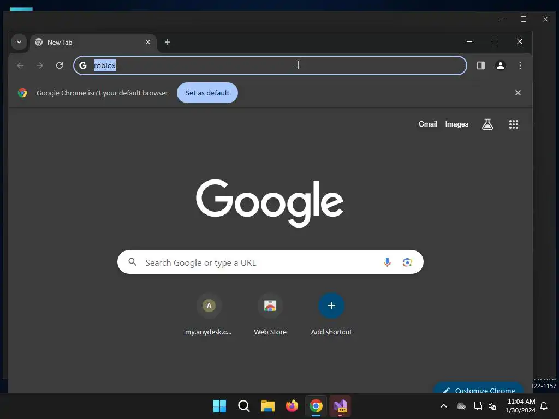Dismiss the default browser infobar

[x=518, y=93]
